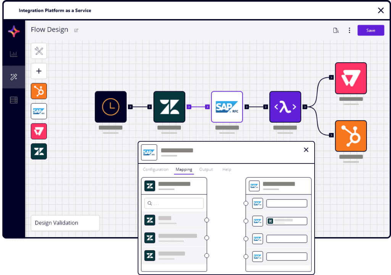Click the document preview icon near Save

(x=336, y=30)
